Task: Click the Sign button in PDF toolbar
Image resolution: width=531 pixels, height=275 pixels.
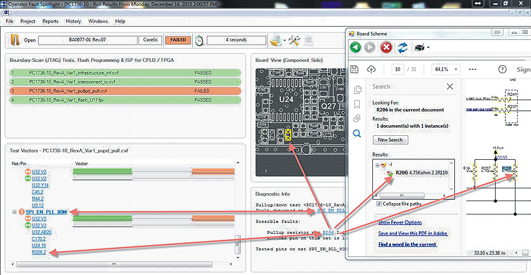Action: [523, 69]
